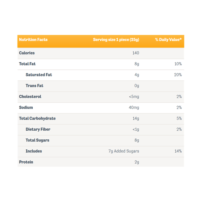This screenshot has height=202, width=202.
Task: Select the Sodium row label
Action: pyautogui.click(x=26, y=107)
